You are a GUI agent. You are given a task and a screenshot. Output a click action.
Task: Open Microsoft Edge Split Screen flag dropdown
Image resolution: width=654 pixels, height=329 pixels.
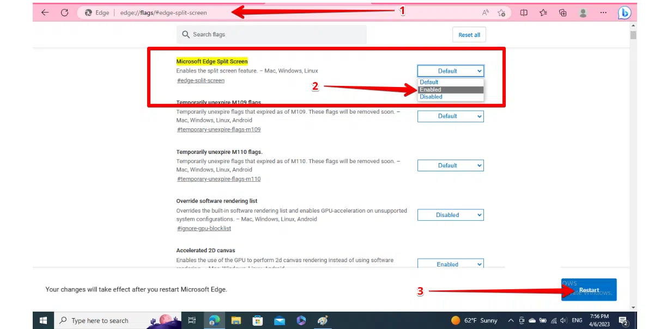(451, 71)
